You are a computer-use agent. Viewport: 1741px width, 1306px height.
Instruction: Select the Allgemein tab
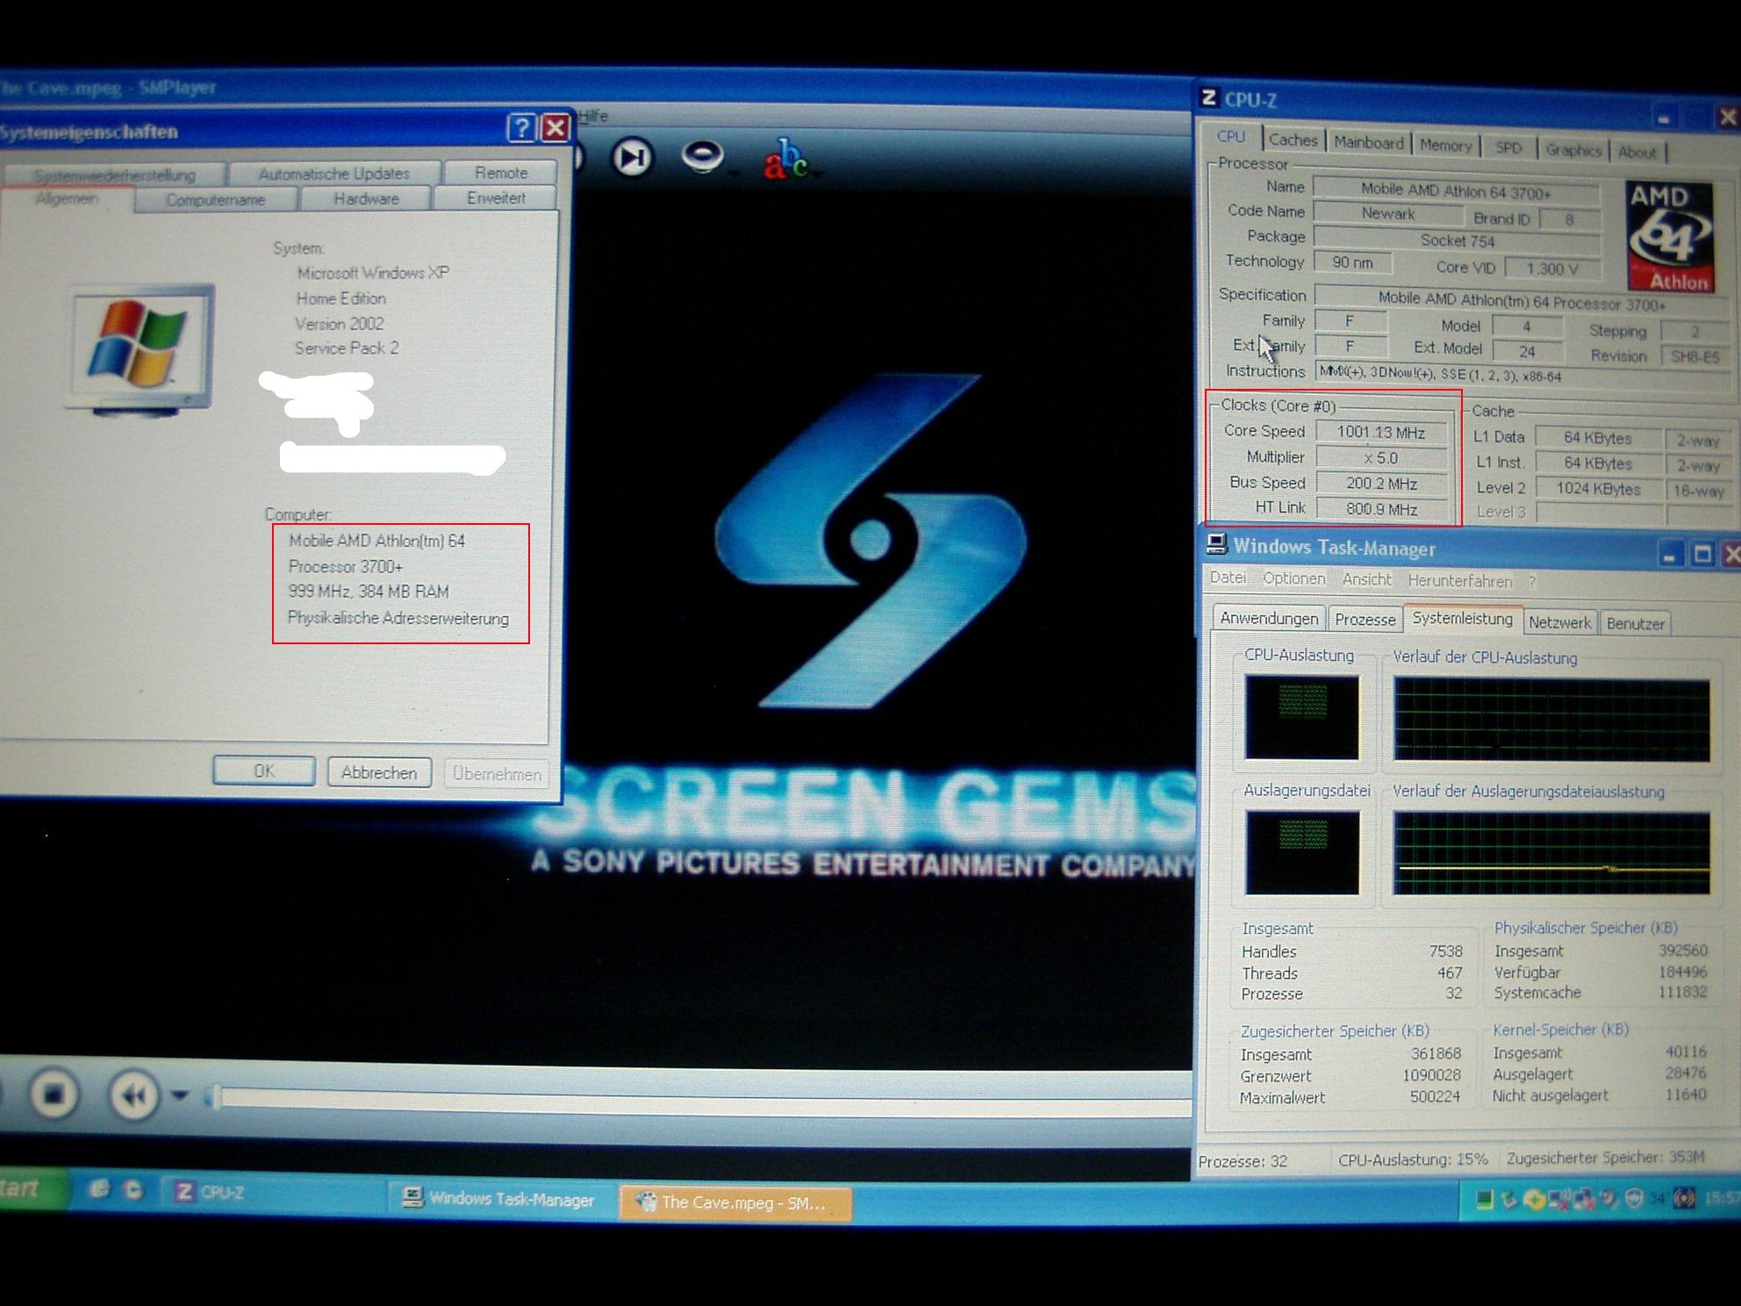(x=67, y=199)
